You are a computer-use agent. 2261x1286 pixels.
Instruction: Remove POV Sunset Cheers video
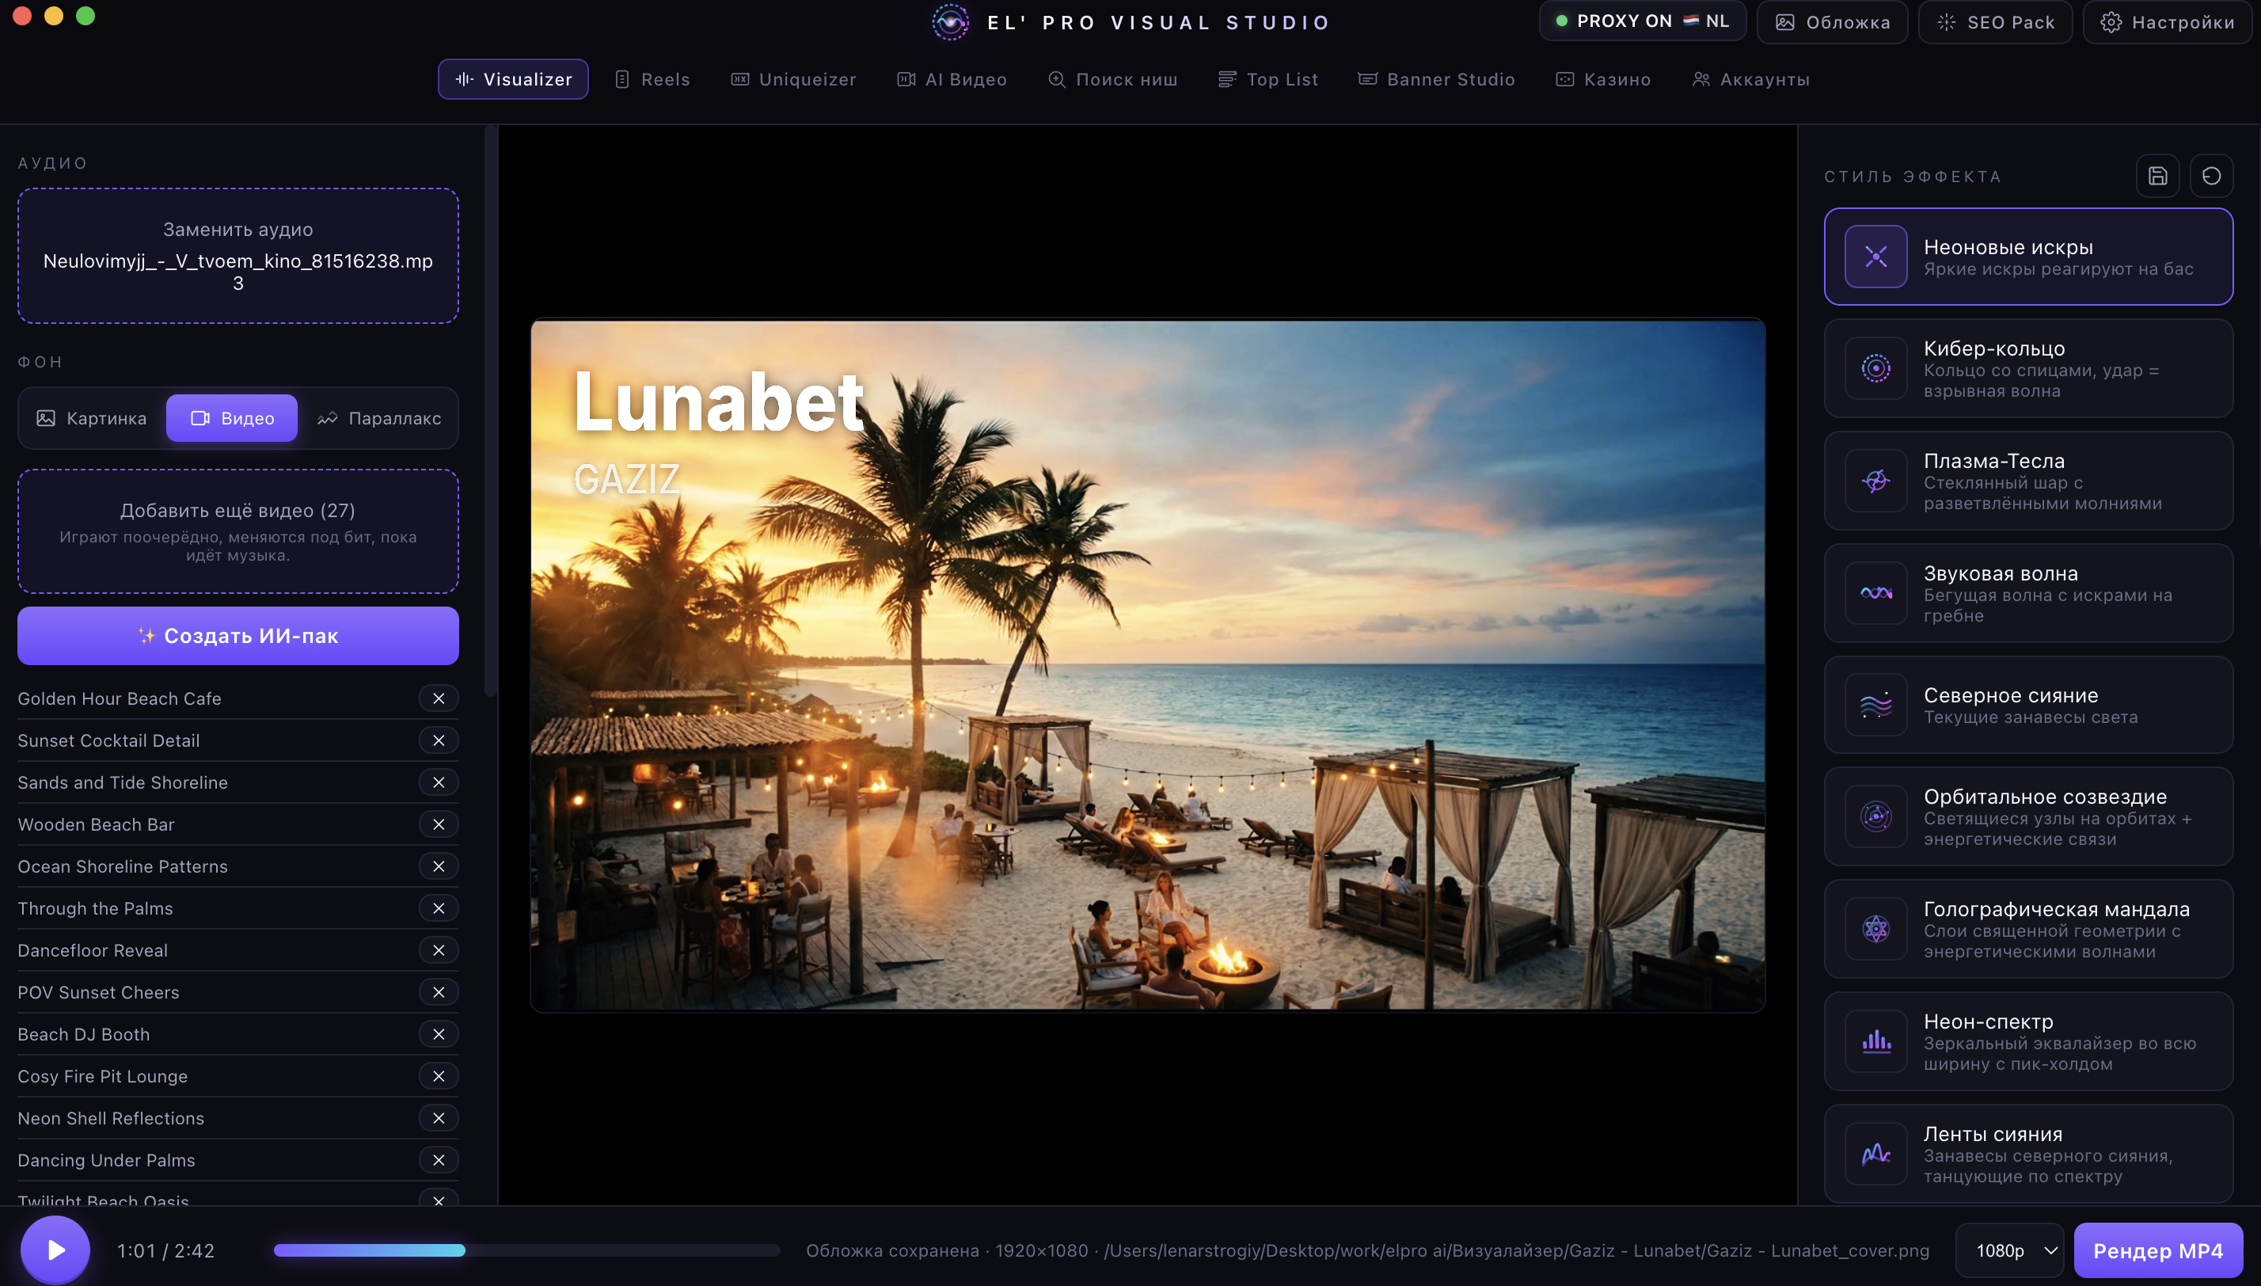click(x=439, y=992)
